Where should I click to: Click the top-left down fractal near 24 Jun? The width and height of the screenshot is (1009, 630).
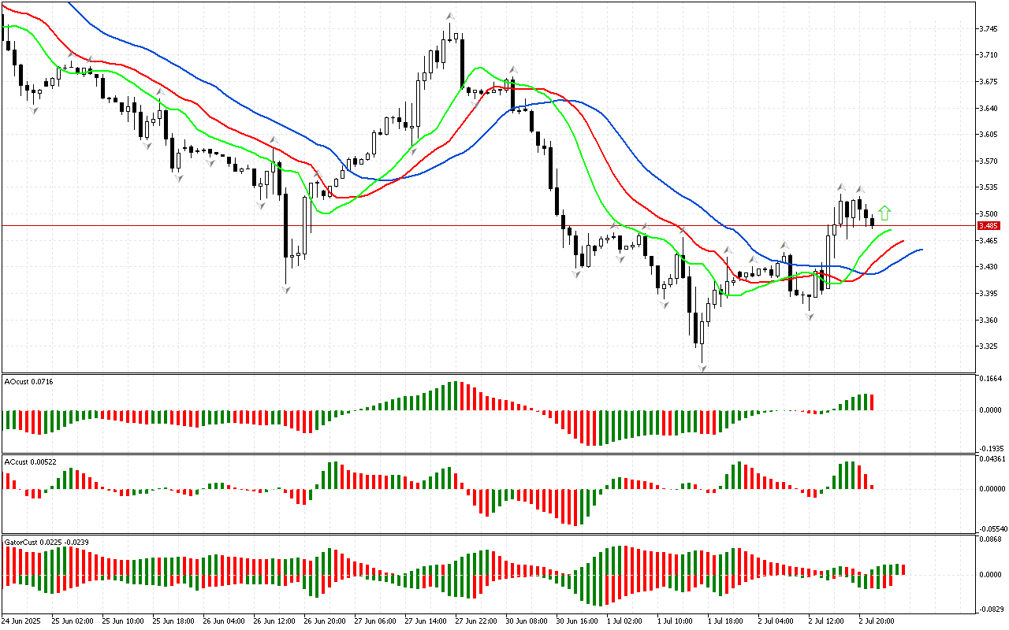click(34, 110)
